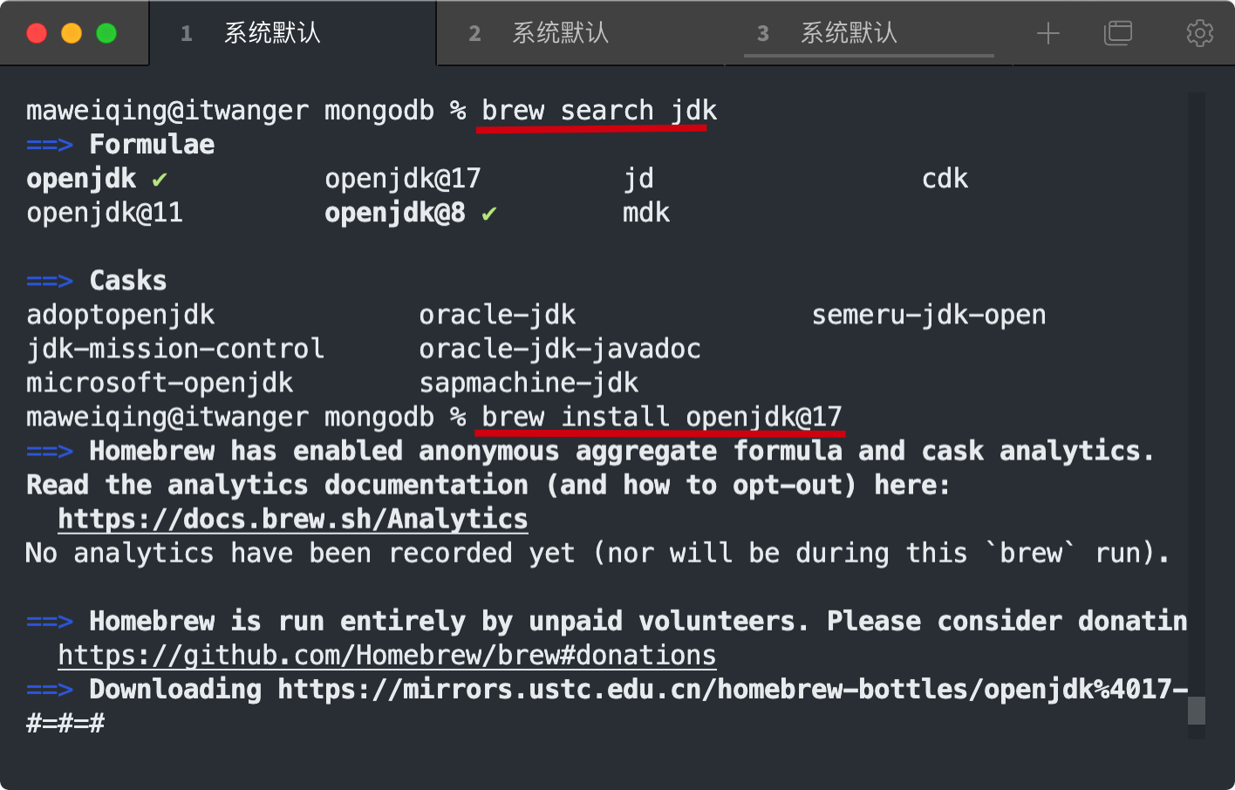This screenshot has width=1235, height=790.
Task: Select the third 系统默认 tab
Action: coord(848,34)
